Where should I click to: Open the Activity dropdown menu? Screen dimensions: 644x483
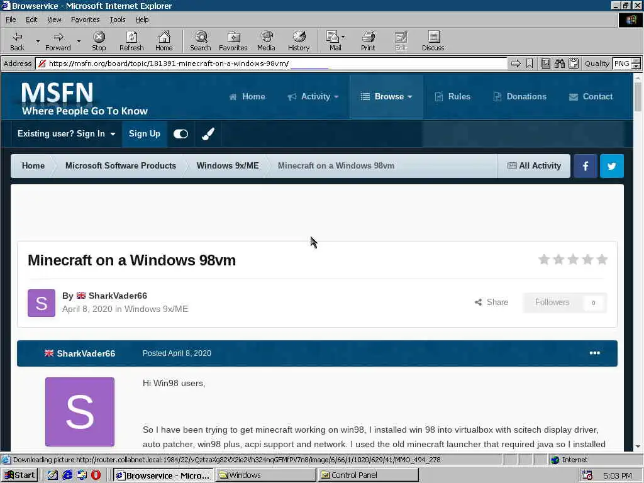tap(313, 96)
